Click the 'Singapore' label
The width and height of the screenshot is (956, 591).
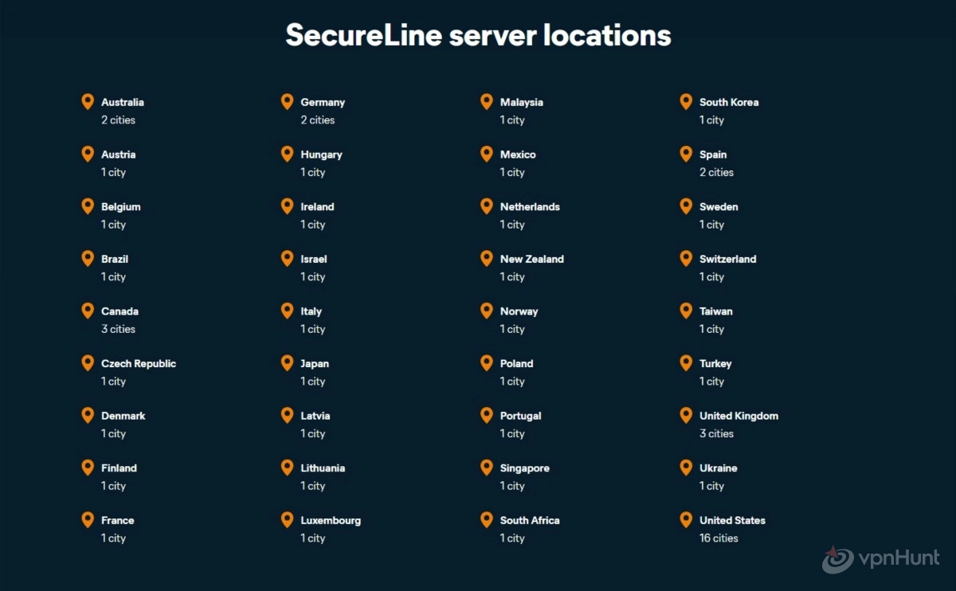tap(524, 468)
